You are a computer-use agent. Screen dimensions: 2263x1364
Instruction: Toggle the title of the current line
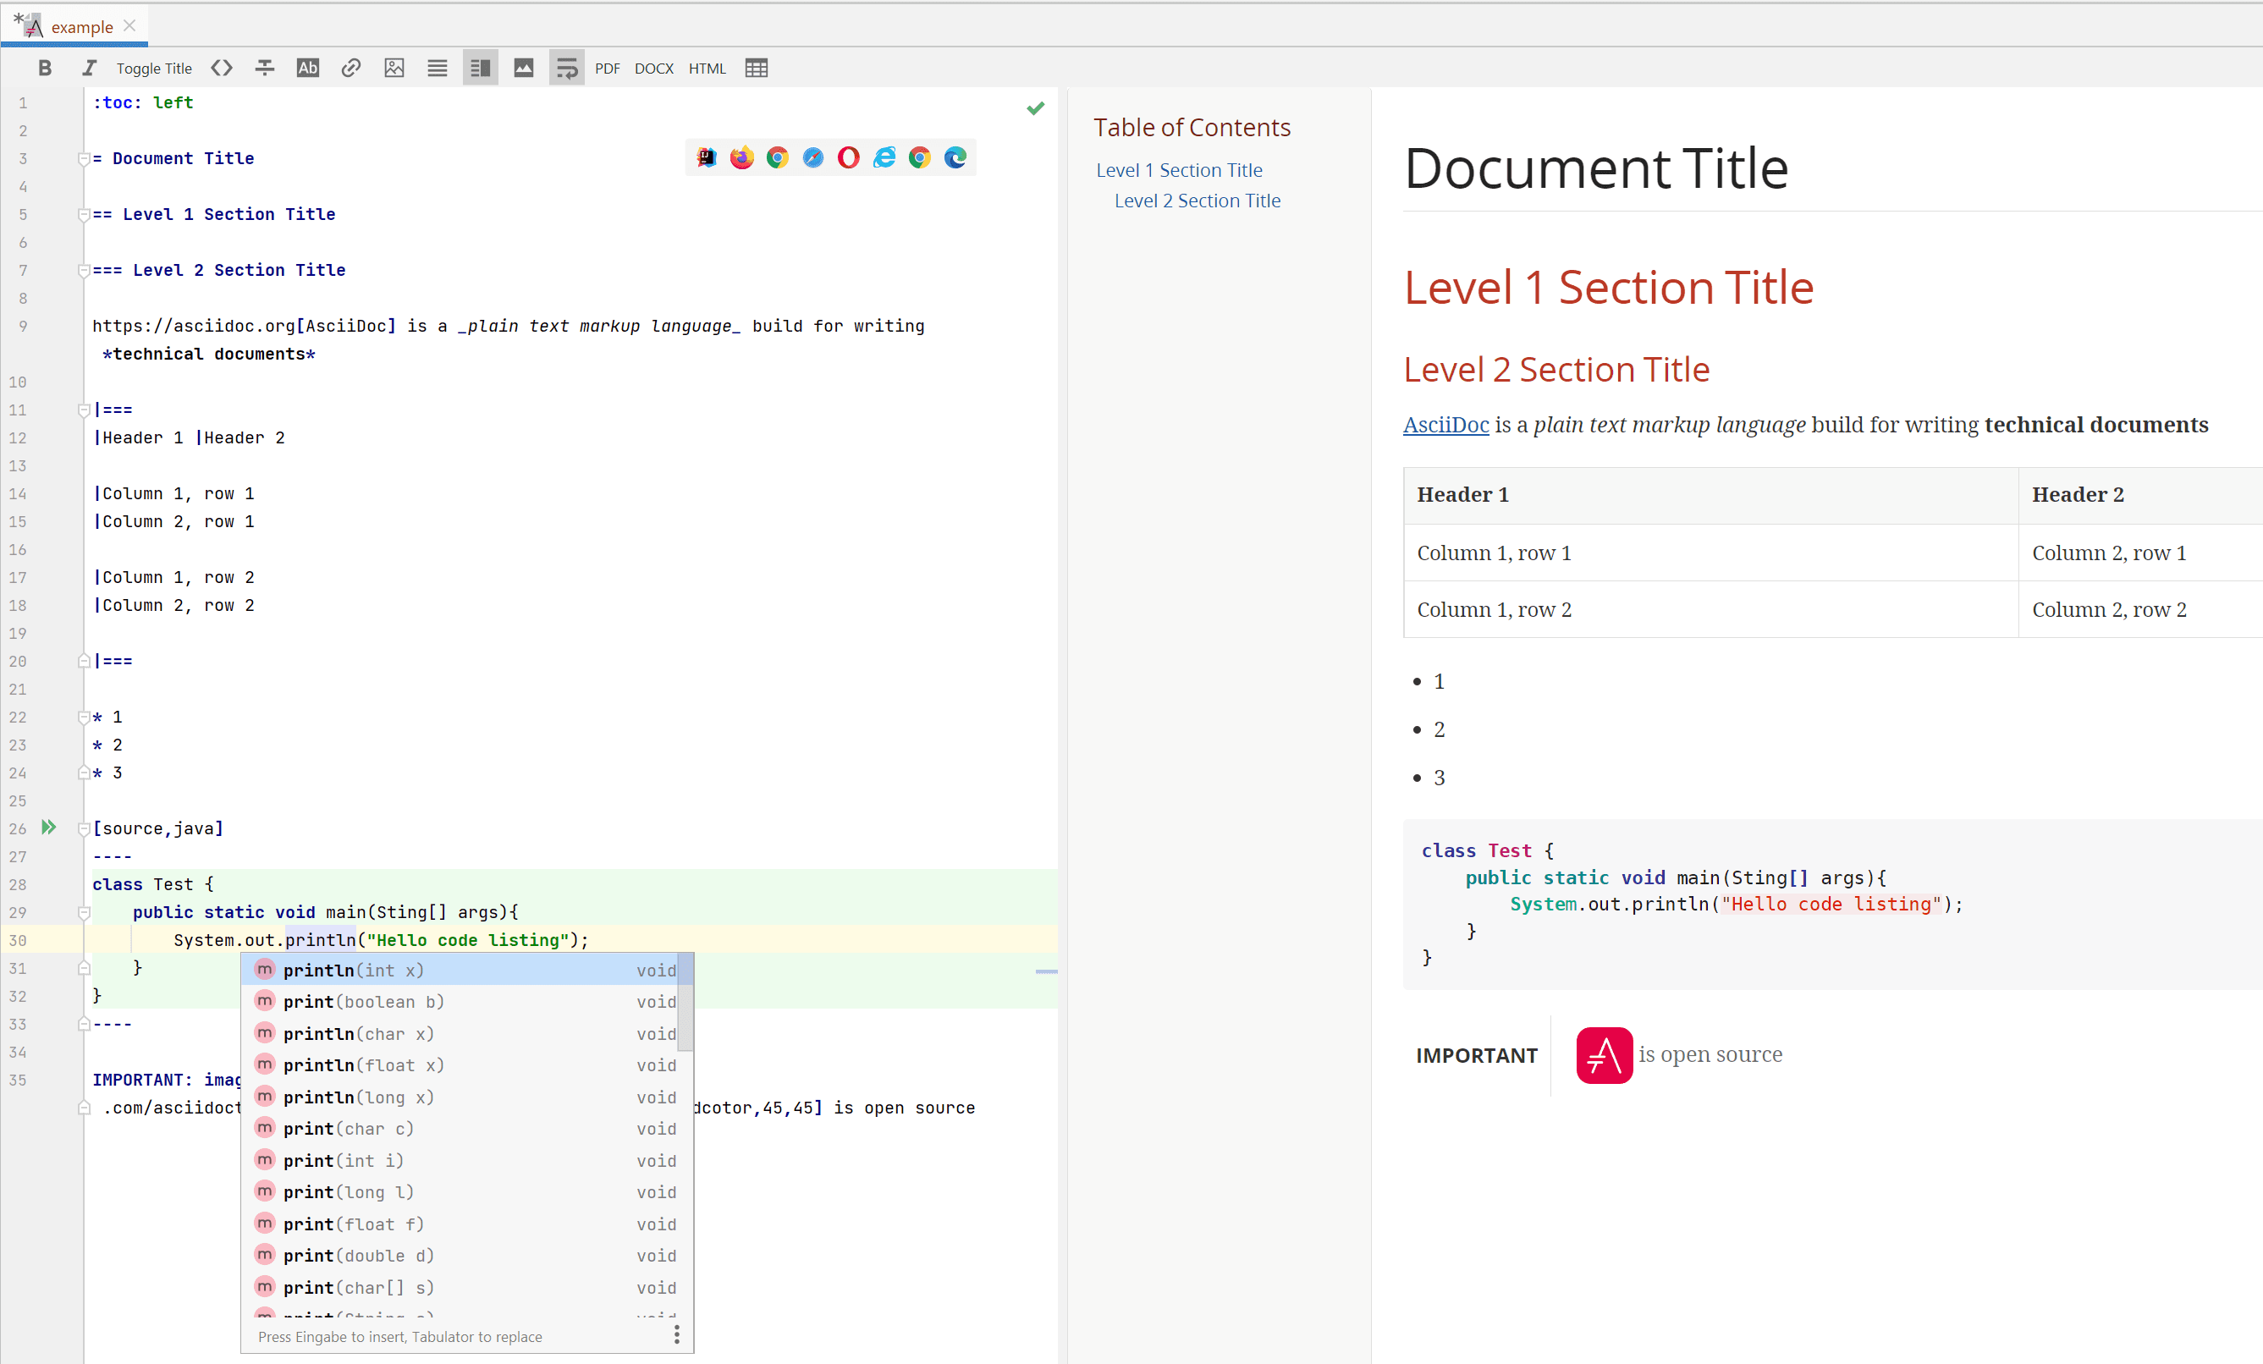tap(153, 67)
